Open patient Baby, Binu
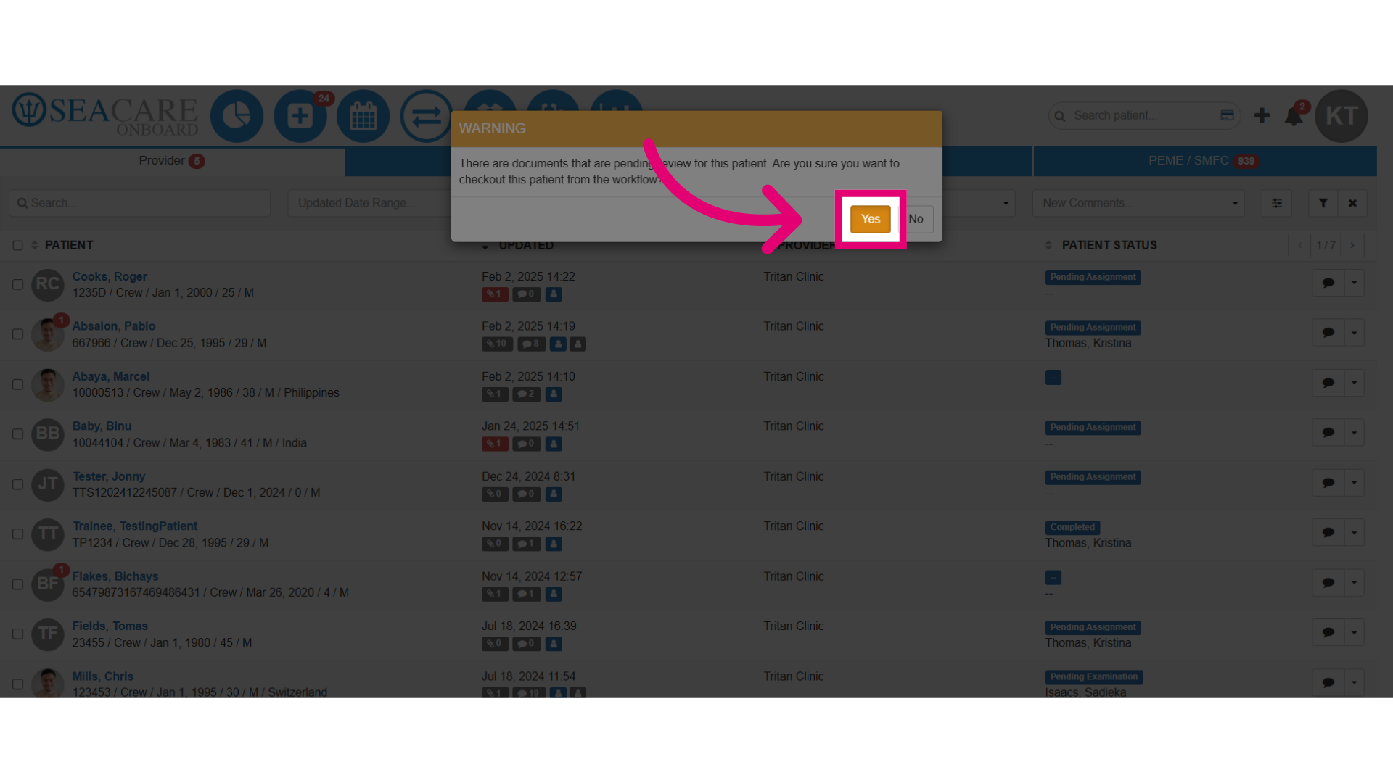Screen dimensions: 1393x783 point(102,426)
